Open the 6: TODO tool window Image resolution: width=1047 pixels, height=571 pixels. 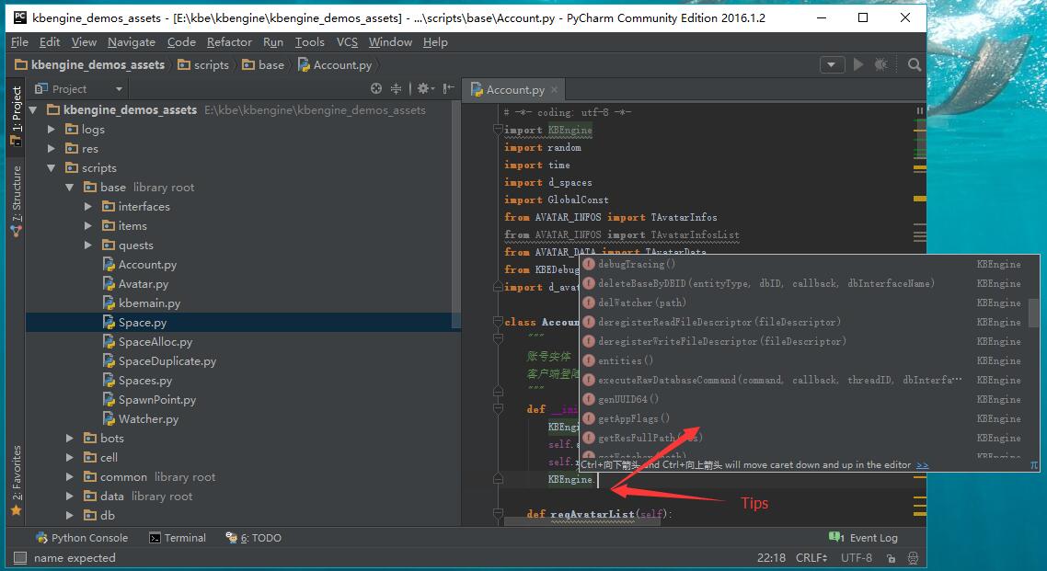(x=254, y=538)
